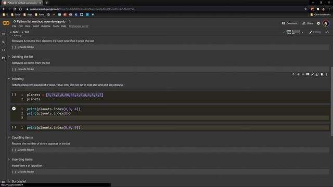The image size is (333, 187).
Task: Collapse the header with the up chevron
Action: (x=327, y=32)
